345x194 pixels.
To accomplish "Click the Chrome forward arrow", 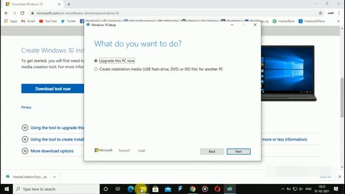I will [x=15, y=13].
